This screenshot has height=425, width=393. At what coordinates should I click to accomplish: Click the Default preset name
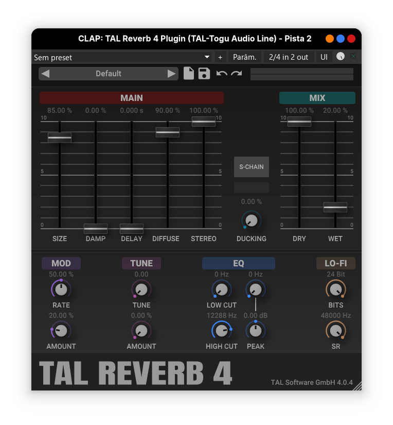[108, 74]
